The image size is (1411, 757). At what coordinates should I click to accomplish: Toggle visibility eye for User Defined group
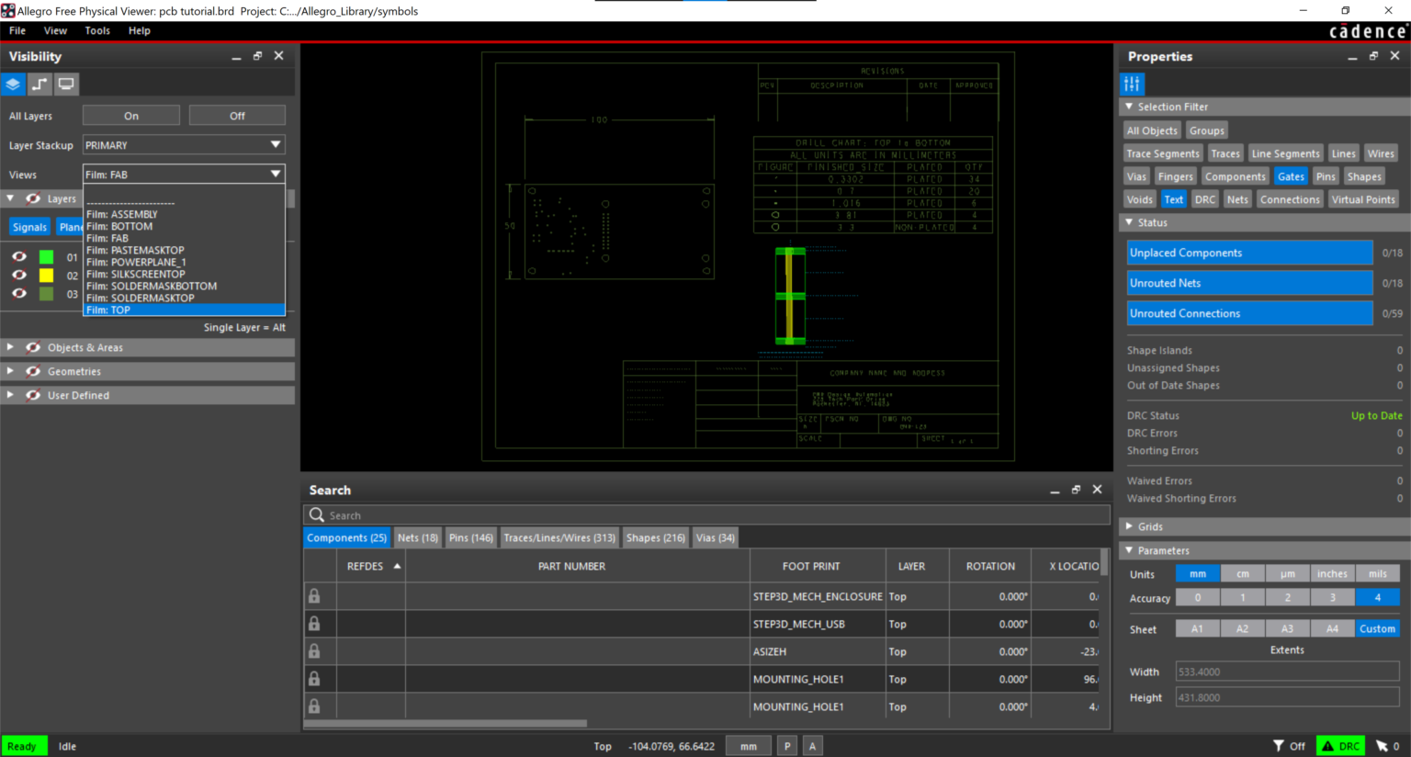[33, 395]
